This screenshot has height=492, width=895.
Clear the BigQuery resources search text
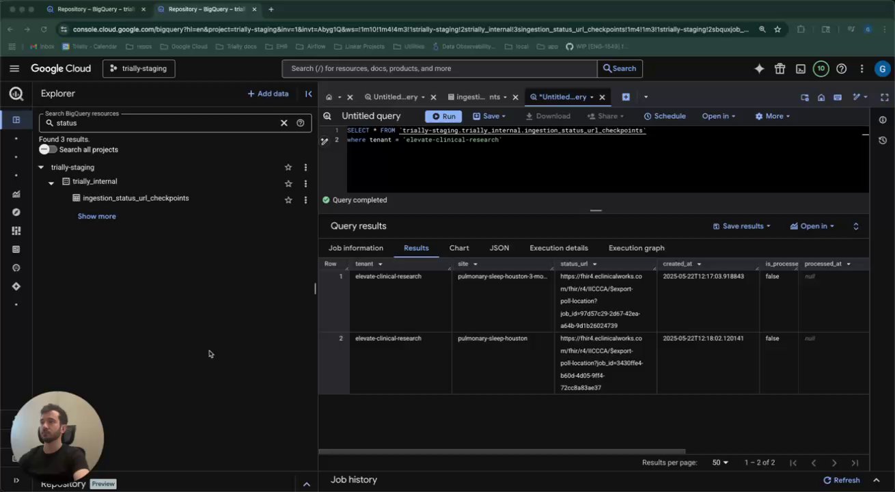284,123
